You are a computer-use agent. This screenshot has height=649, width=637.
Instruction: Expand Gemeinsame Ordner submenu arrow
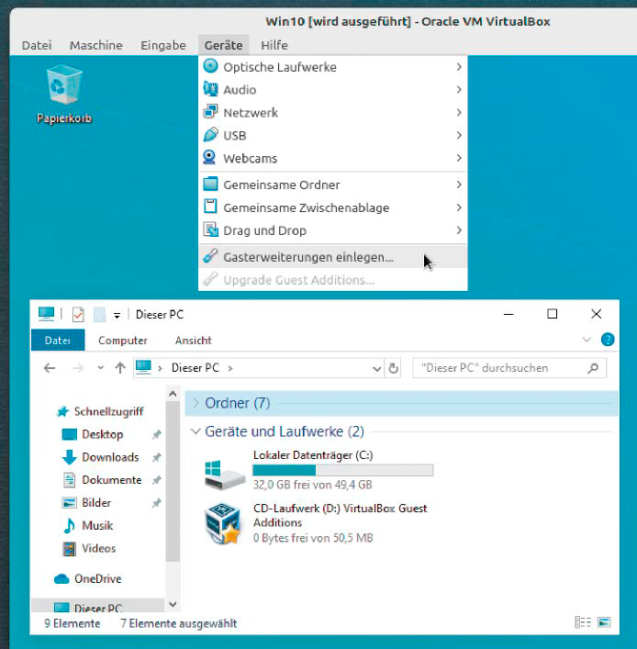pos(459,185)
